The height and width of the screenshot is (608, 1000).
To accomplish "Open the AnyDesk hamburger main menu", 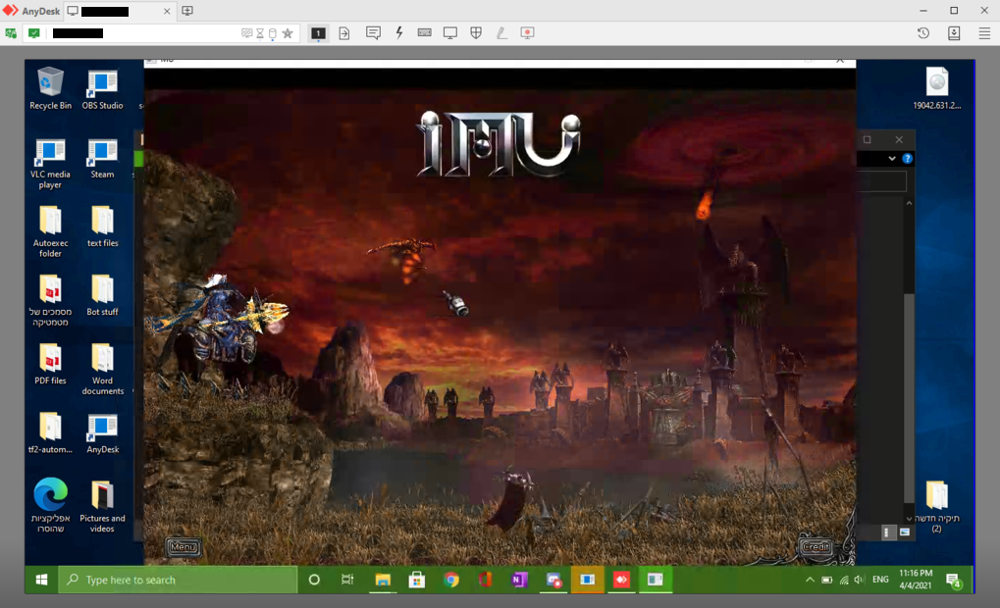I will tap(984, 33).
